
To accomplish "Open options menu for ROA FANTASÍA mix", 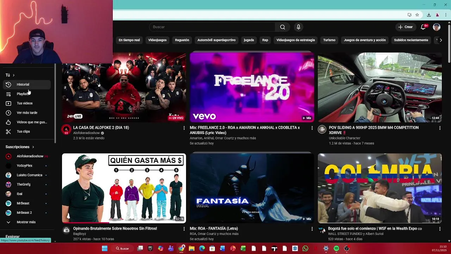I will tap(312, 229).
